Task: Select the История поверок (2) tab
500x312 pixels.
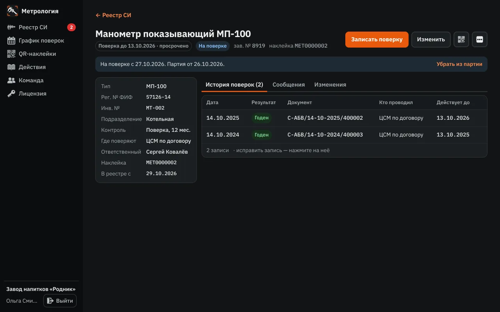Action: pyautogui.click(x=234, y=85)
